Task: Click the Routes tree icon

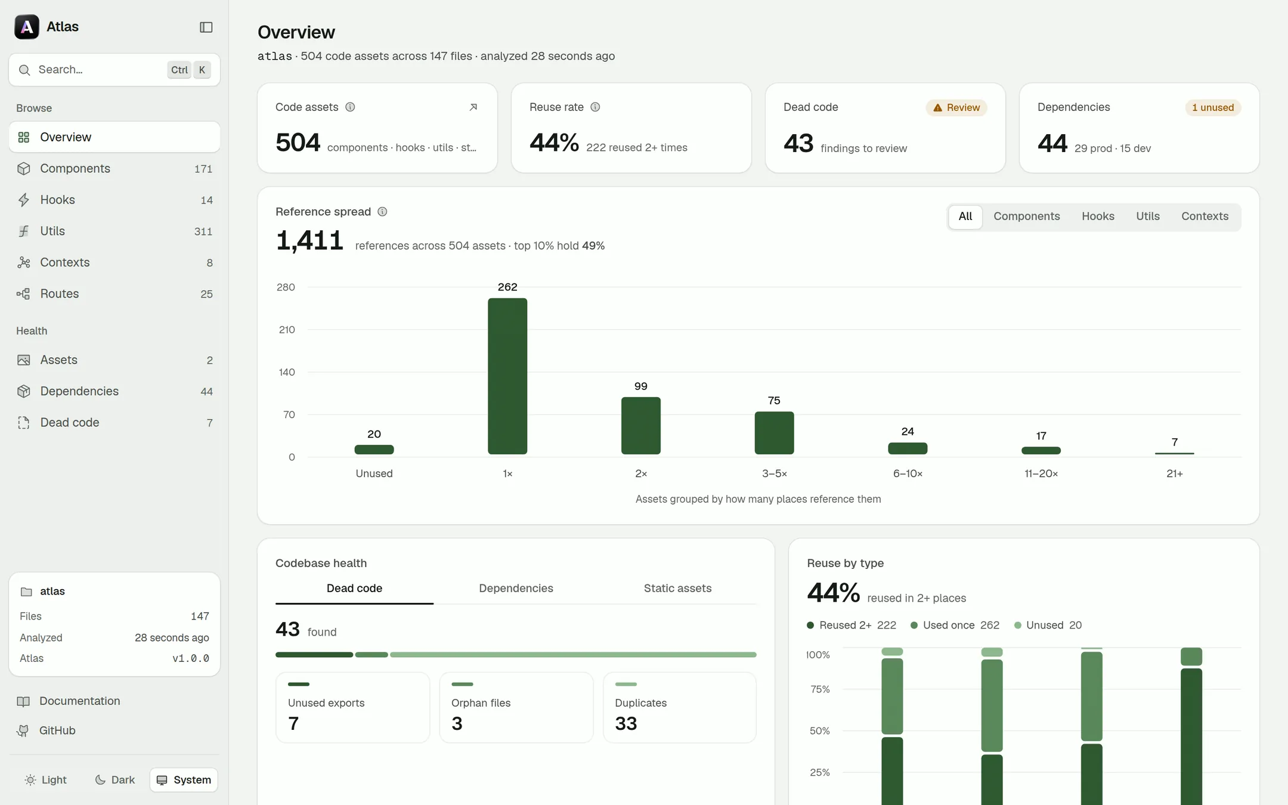Action: [x=24, y=294]
